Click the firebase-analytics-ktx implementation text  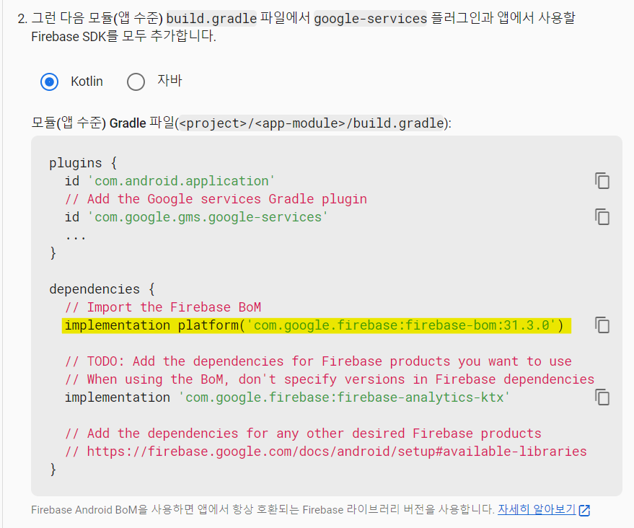point(287,397)
